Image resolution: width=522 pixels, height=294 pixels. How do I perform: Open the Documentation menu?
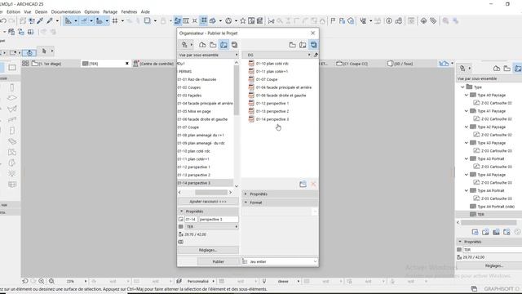(65, 11)
